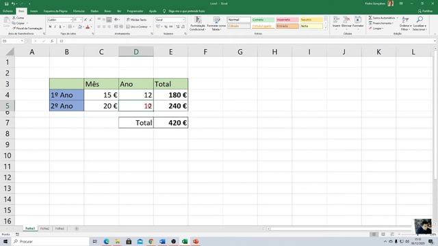The height and width of the screenshot is (246, 438).
Task: Save the workbook from quick access toolbar
Action: click(x=6, y=3)
